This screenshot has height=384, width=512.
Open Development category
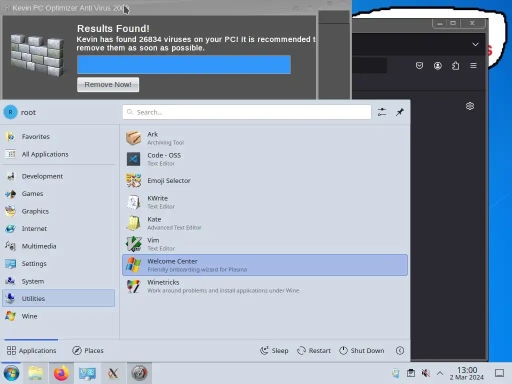click(58, 176)
